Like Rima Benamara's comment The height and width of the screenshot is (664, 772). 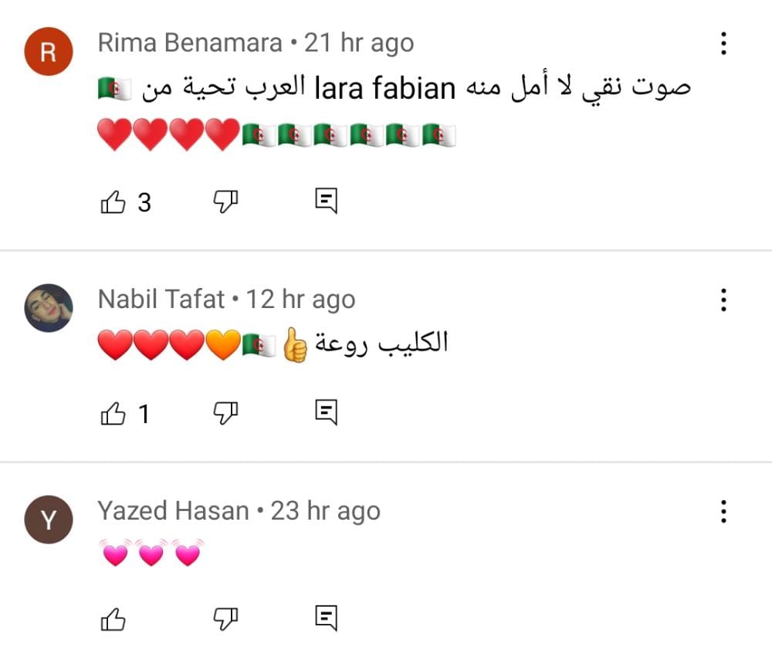click(x=113, y=202)
